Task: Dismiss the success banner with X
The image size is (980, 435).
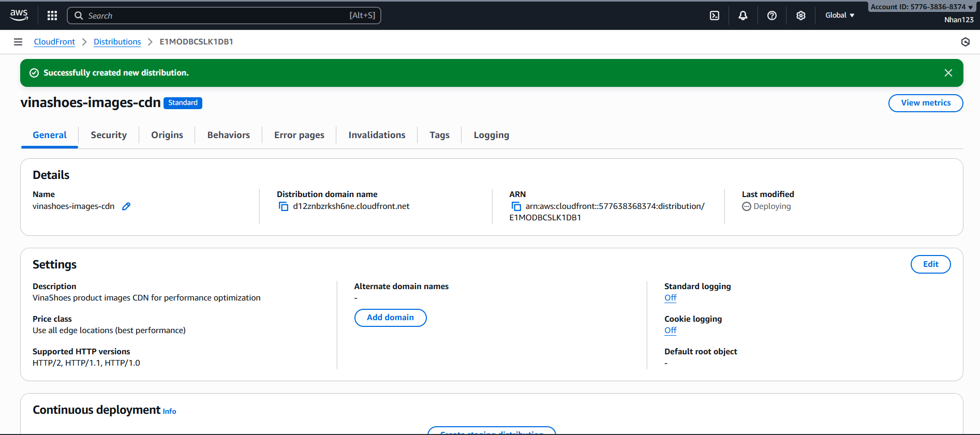Action: coord(948,73)
